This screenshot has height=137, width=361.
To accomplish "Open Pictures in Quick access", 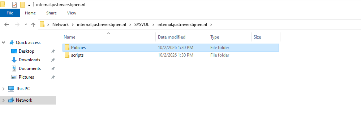I will tap(26, 77).
